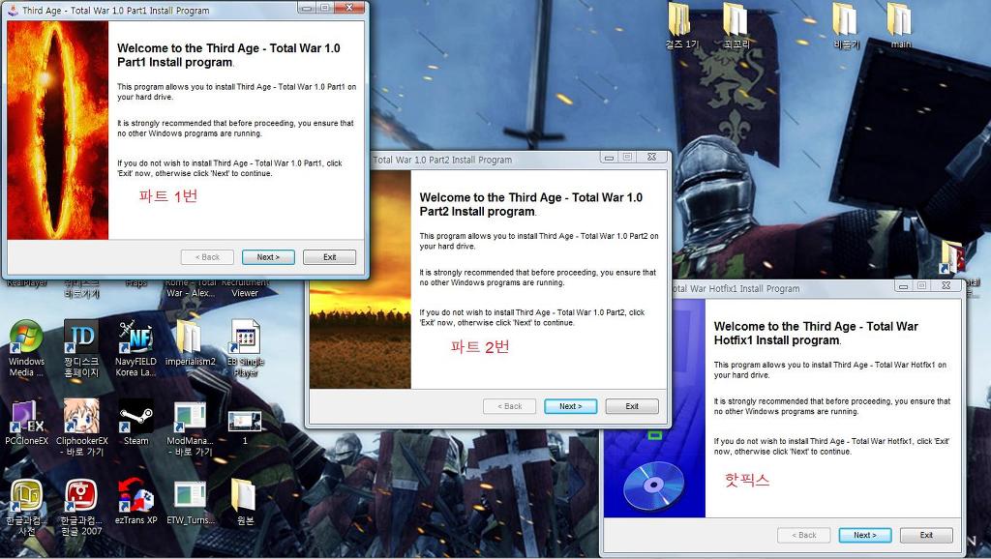Open the 꾀꼬리 desktop folder

(736, 26)
